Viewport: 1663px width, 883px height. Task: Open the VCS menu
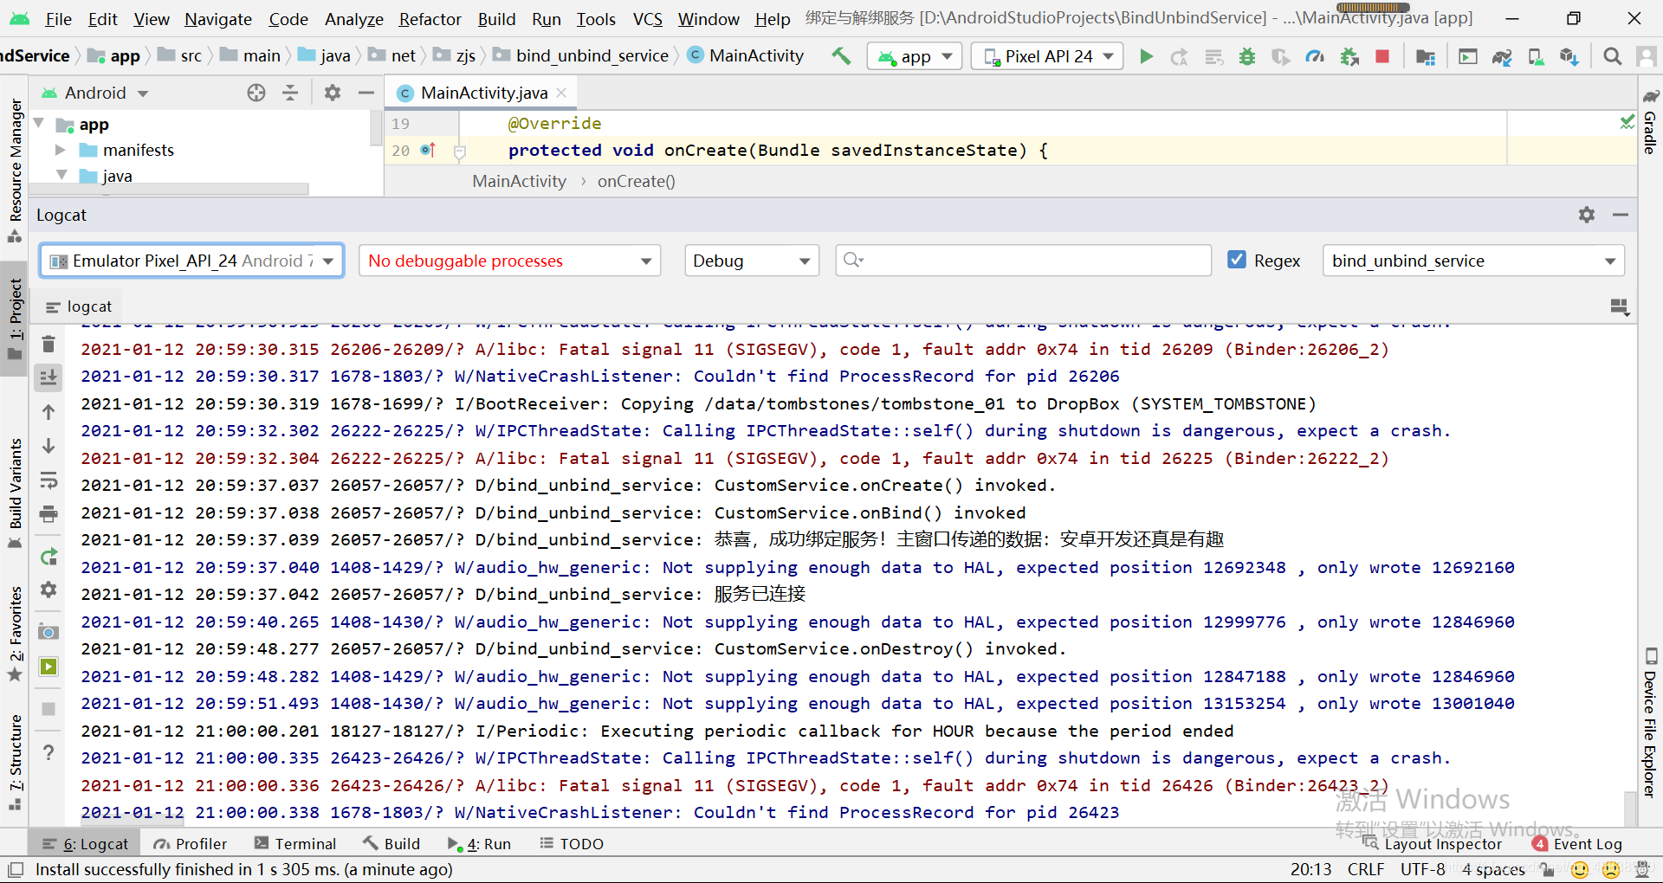(647, 19)
